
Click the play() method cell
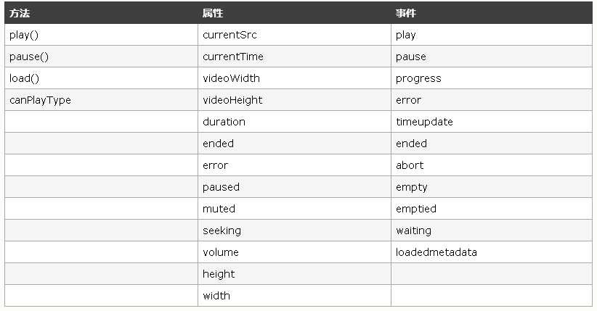(x=101, y=35)
